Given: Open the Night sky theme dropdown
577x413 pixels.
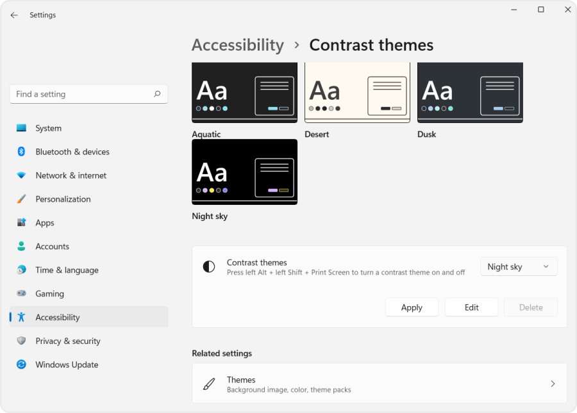Looking at the screenshot, I should pyautogui.click(x=518, y=266).
